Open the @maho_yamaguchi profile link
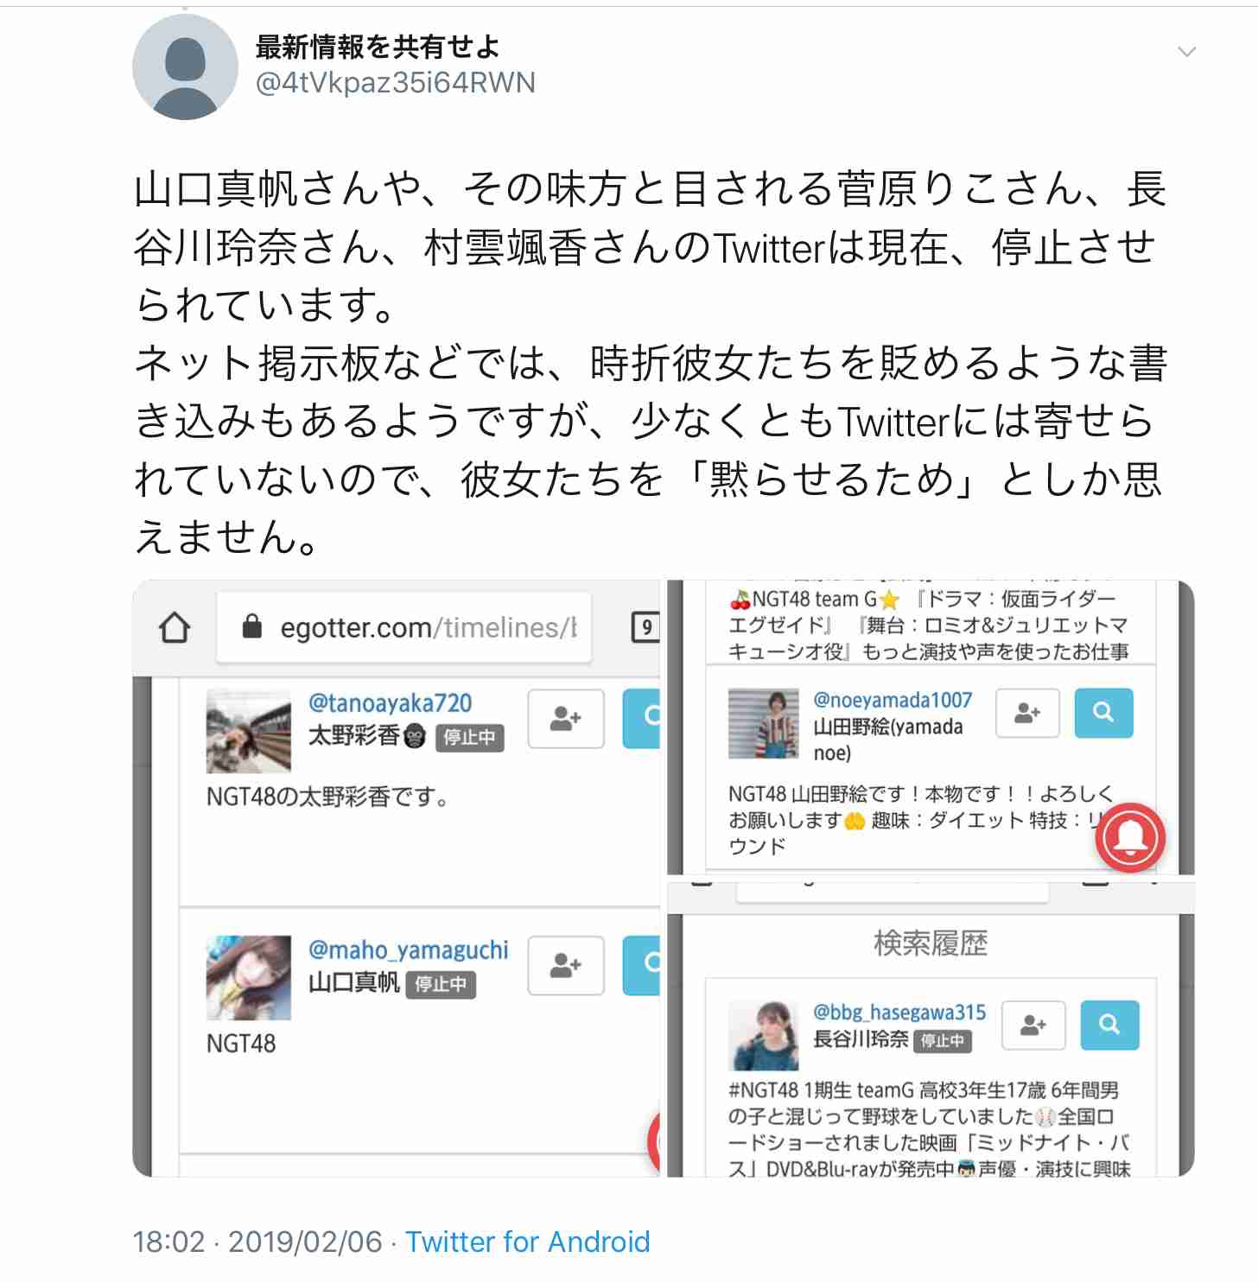 coord(408,950)
